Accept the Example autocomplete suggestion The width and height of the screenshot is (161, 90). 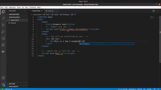(x=107, y=44)
